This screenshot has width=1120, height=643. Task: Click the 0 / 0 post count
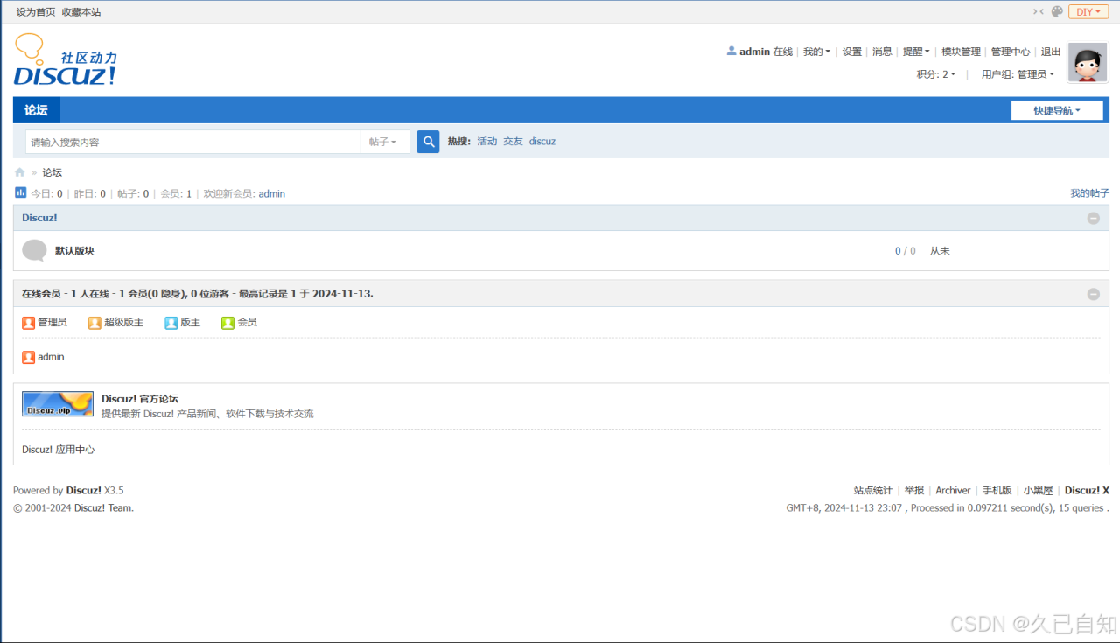pyautogui.click(x=905, y=251)
